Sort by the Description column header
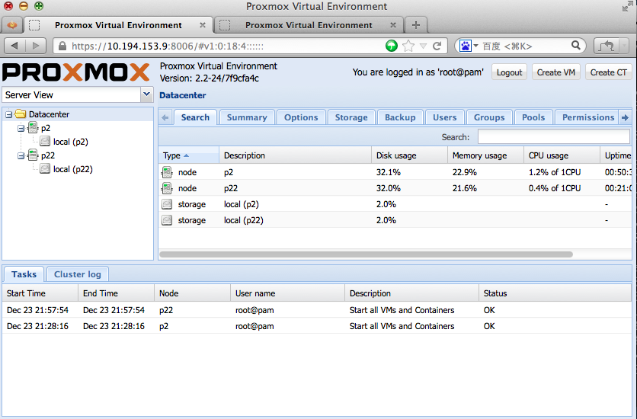The height and width of the screenshot is (419, 637). click(295, 155)
